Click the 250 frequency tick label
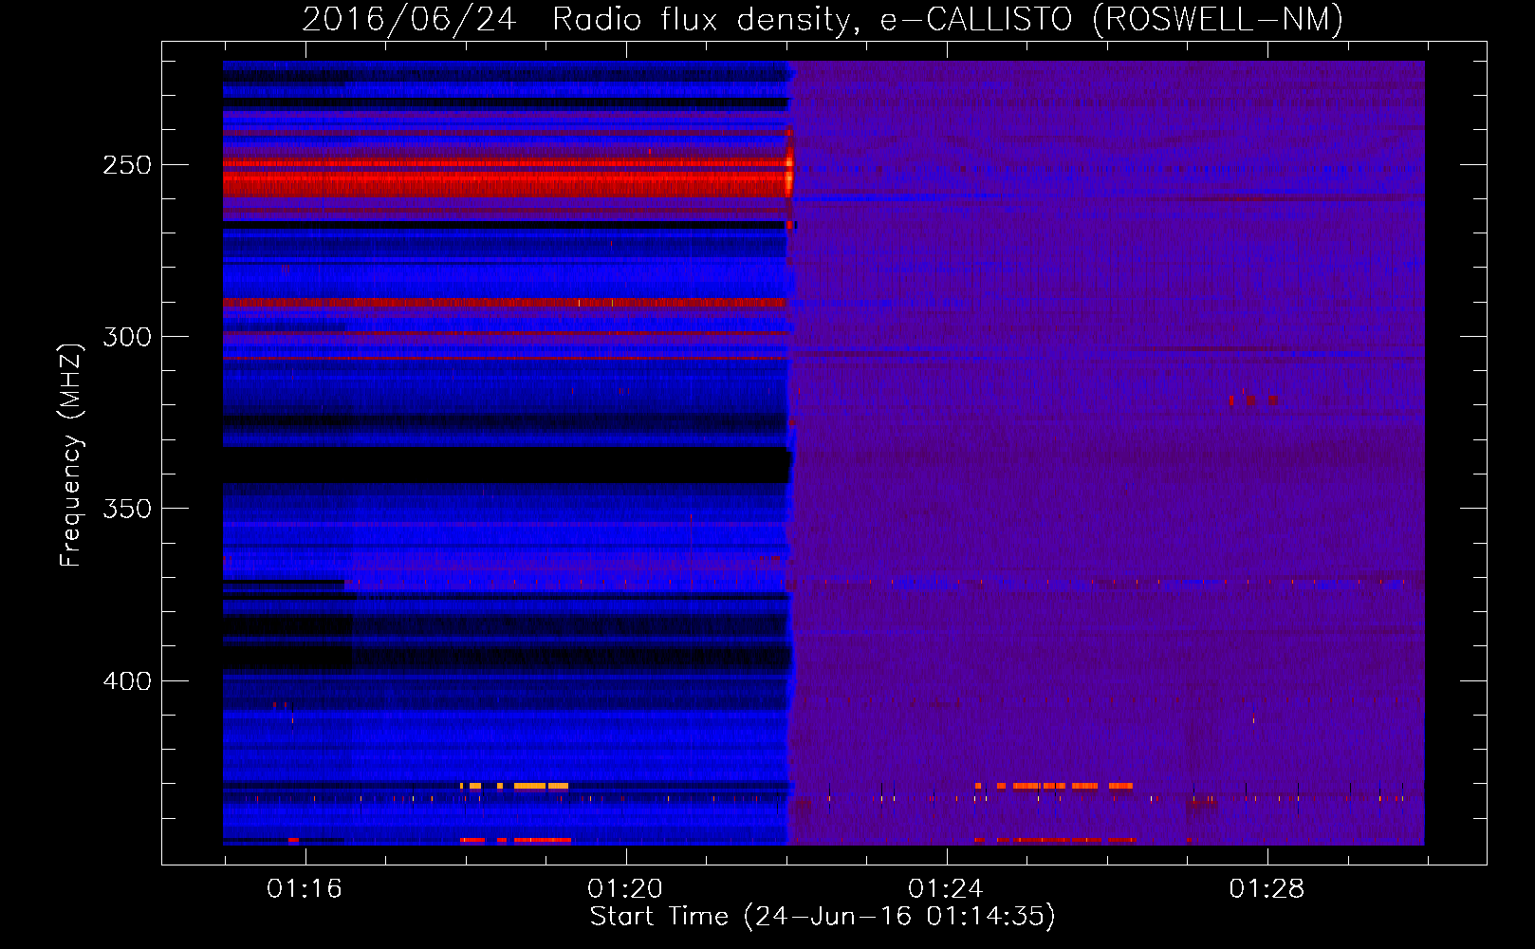Screen dimensions: 1535x949 point(127,165)
